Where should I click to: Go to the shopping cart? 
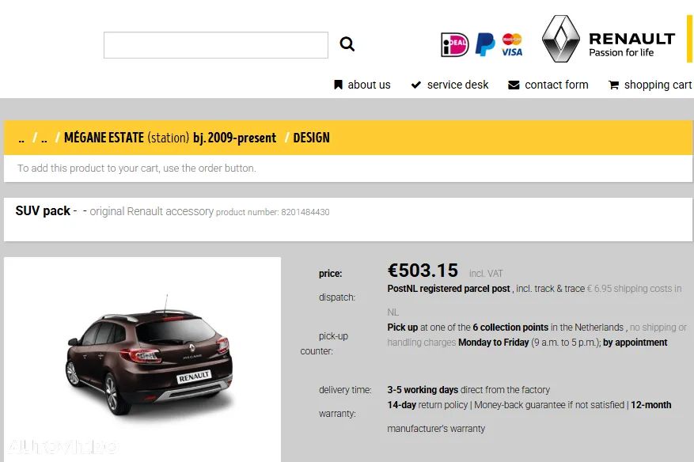(658, 85)
